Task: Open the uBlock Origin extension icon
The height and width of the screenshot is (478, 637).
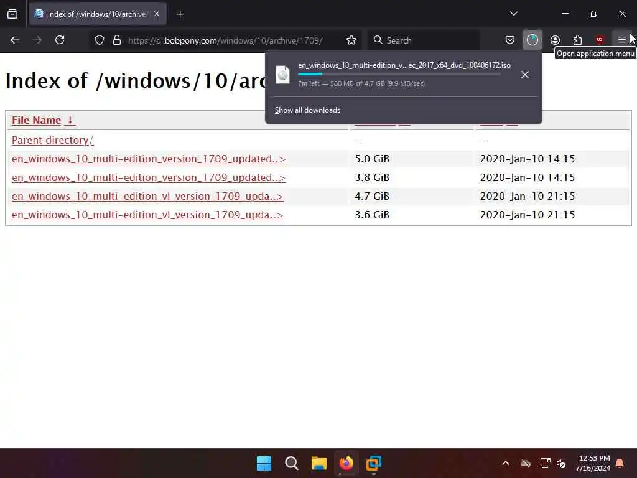Action: (x=599, y=40)
